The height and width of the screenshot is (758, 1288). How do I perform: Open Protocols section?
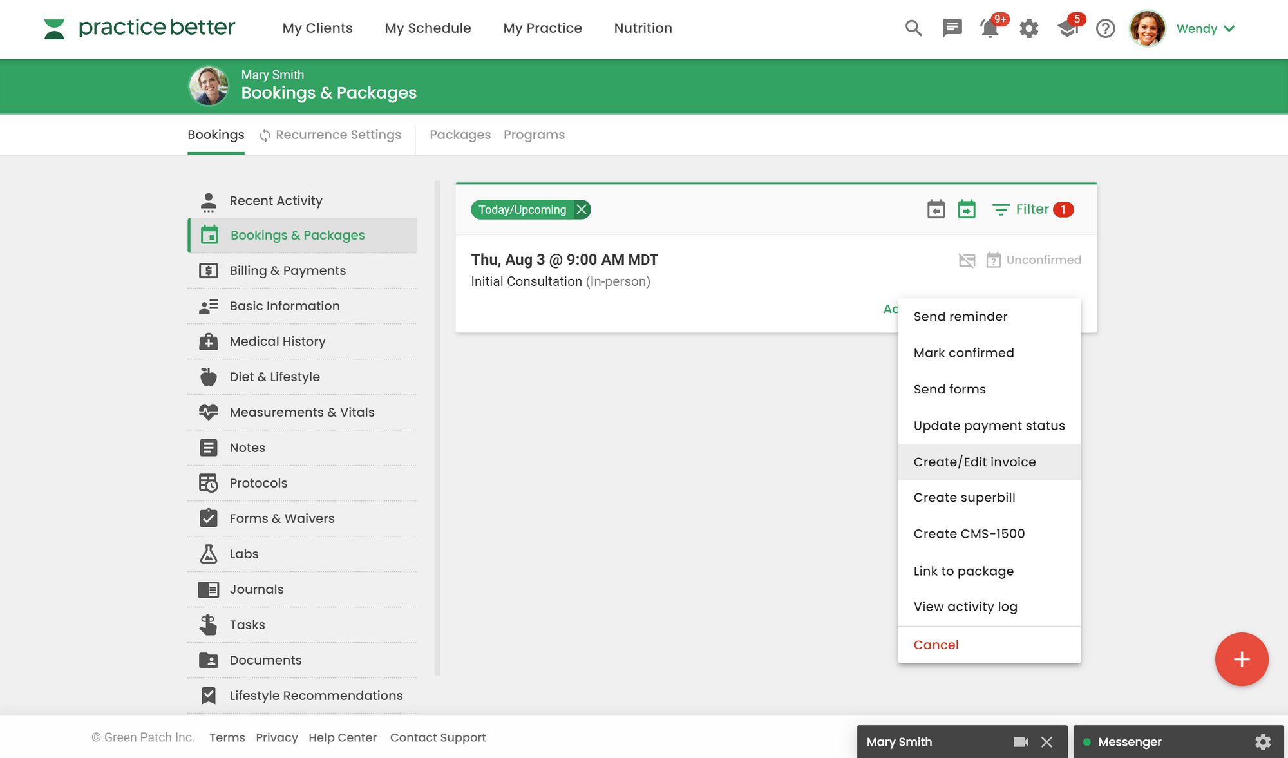tap(303, 483)
